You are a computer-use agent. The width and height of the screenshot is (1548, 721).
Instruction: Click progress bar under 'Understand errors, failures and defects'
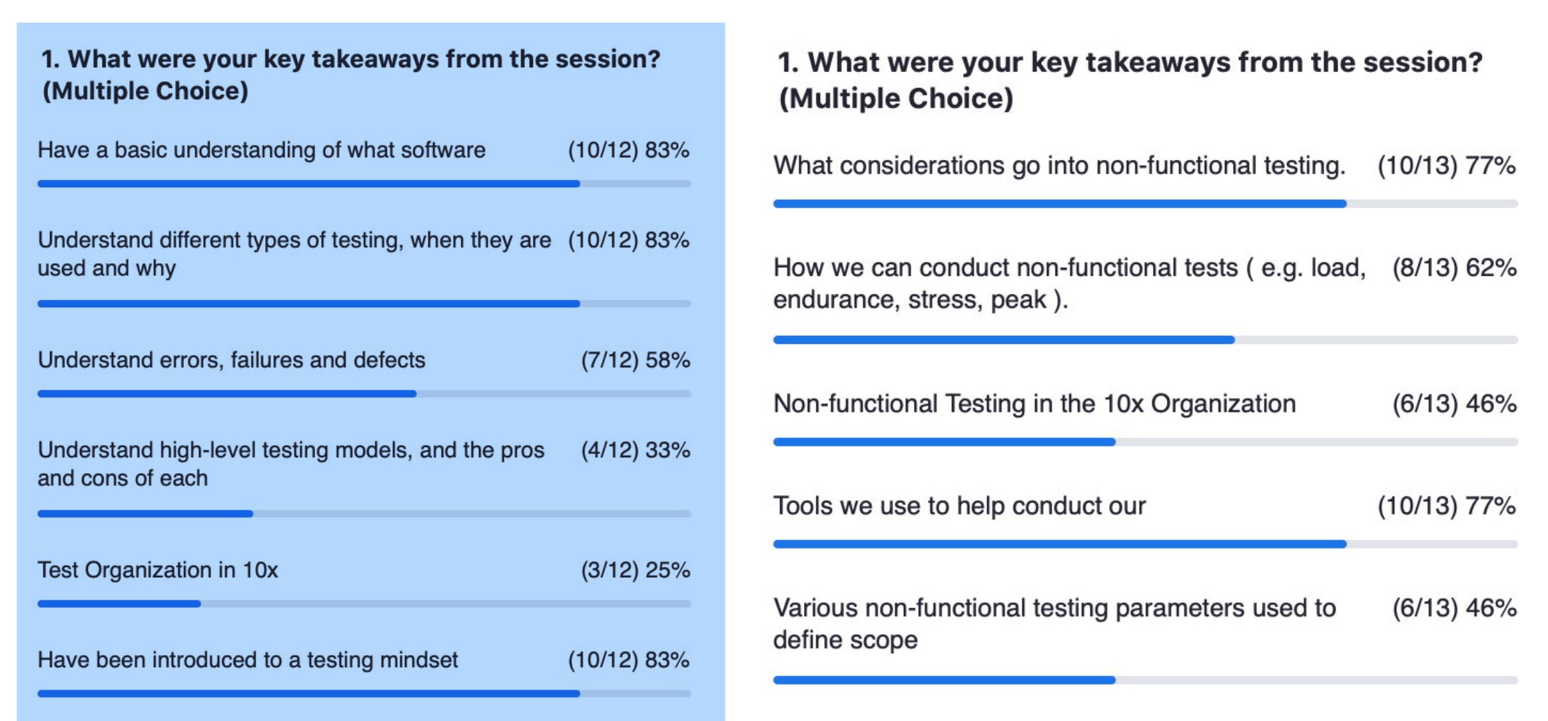[364, 394]
